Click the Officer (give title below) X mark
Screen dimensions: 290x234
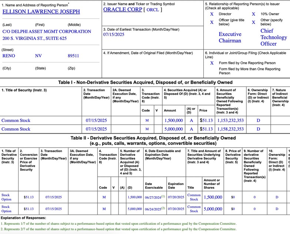point(212,22)
